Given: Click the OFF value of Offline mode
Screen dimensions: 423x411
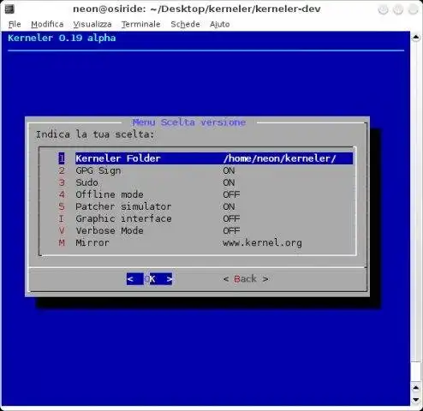Looking at the screenshot, I should coord(231,194).
